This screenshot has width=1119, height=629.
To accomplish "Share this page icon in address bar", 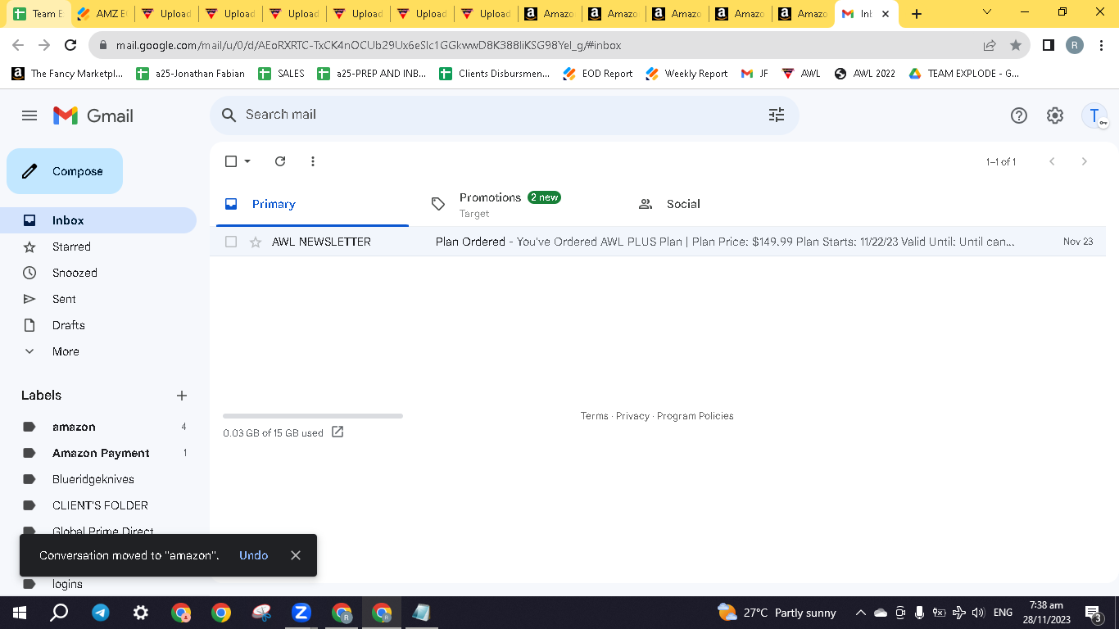I will point(990,45).
